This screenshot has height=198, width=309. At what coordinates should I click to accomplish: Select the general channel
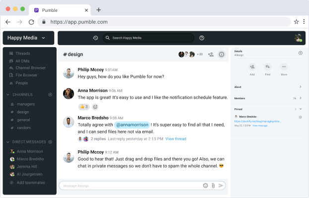tap(20, 120)
